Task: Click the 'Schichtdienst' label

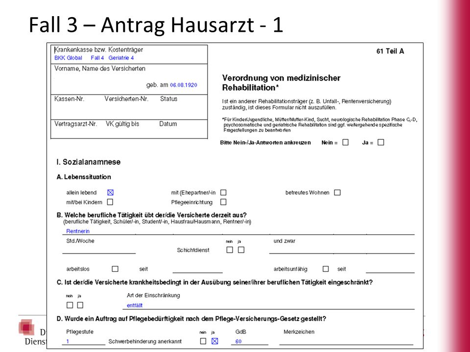Action: coord(193,250)
